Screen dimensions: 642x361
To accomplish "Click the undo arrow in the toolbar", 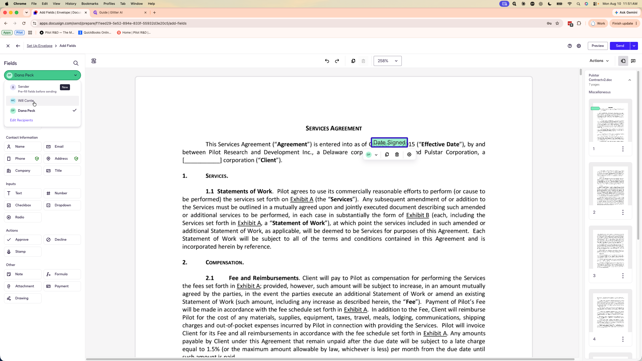I will (x=327, y=61).
